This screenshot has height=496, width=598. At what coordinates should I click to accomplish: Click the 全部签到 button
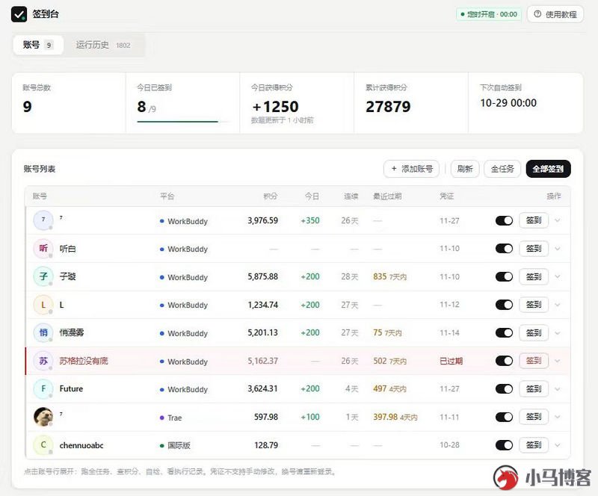pyautogui.click(x=548, y=169)
